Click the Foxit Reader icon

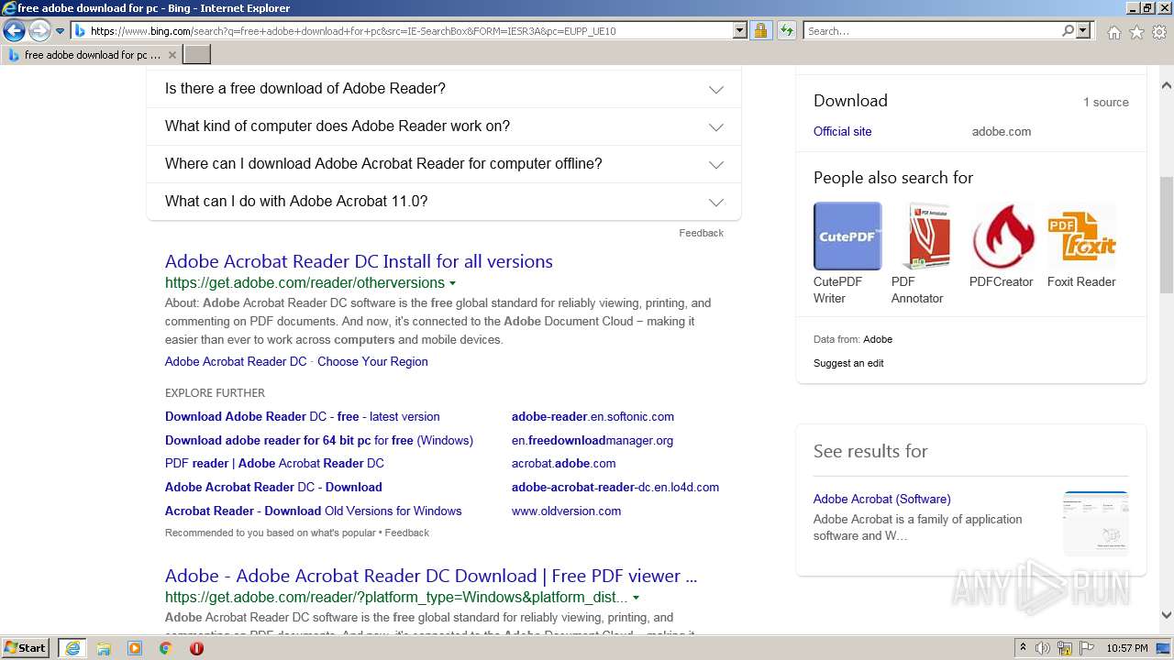click(1081, 236)
